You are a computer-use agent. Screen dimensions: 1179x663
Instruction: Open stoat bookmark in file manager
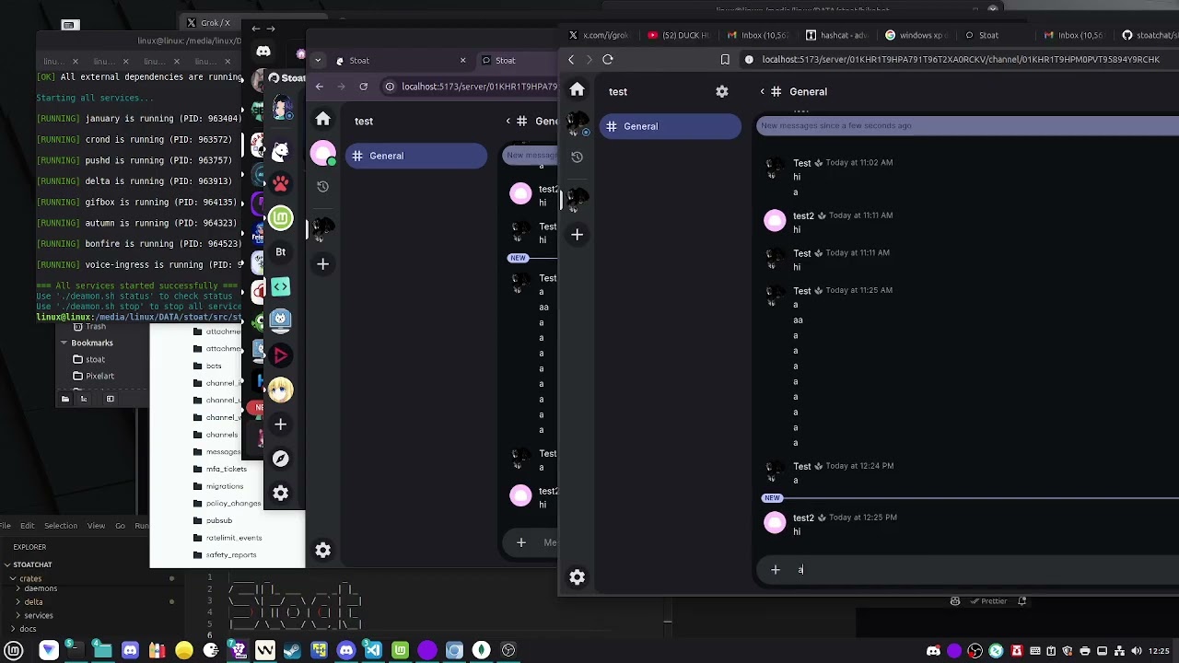tap(95, 359)
